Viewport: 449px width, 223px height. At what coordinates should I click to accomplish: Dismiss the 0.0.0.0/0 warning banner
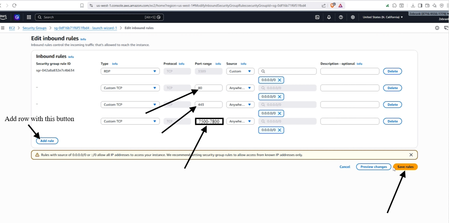coord(411,155)
